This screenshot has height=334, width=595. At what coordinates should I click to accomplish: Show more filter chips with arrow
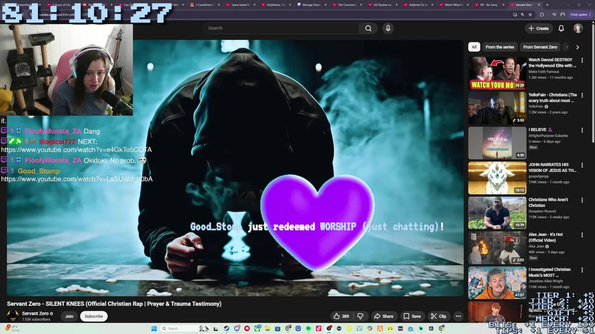coord(577,47)
